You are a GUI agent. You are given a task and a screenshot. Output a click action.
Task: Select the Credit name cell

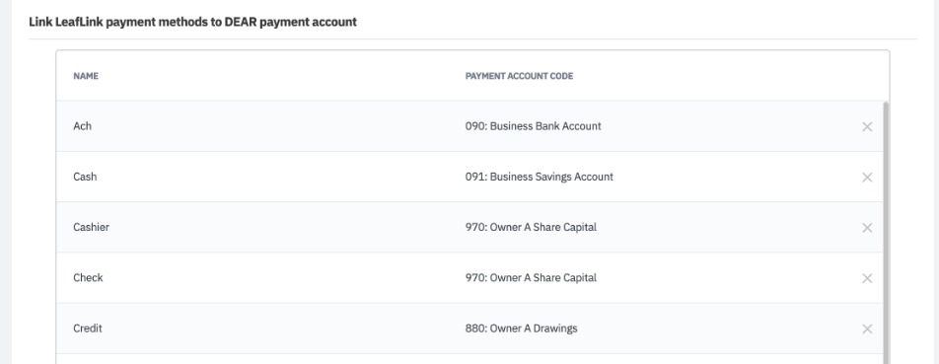click(x=88, y=328)
